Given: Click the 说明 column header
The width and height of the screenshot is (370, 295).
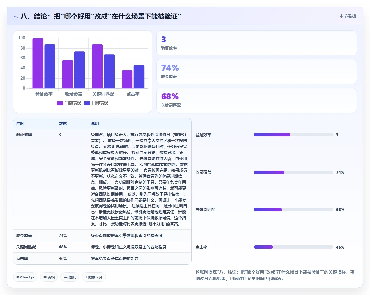Looking at the screenshot, I should pyautogui.click(x=95, y=124).
